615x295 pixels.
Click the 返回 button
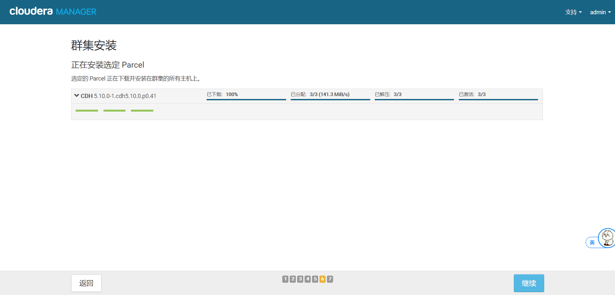tap(86, 283)
